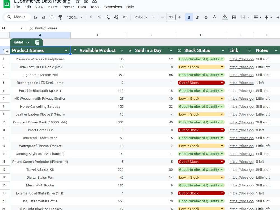Click the Text color A icon
Image resolution: width=280 pixels, height=210 pixels.
(x=214, y=17)
